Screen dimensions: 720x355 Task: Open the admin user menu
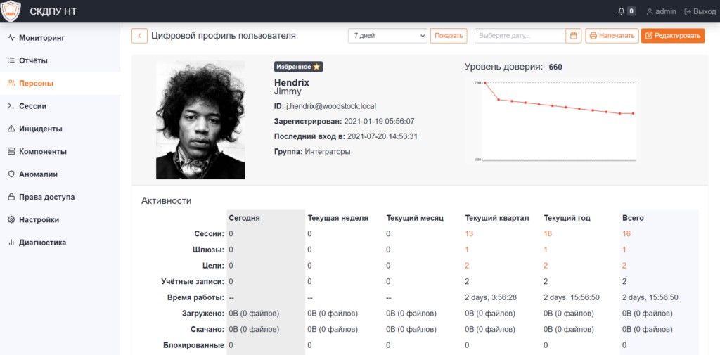[x=661, y=11]
